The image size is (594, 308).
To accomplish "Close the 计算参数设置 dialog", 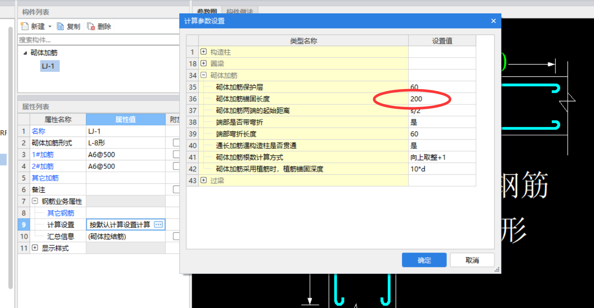I will coord(493,21).
